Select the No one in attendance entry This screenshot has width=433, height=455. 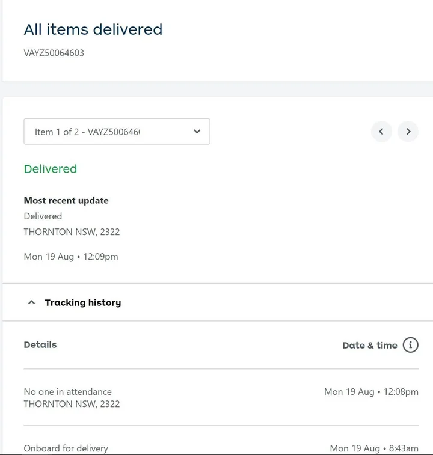click(67, 391)
